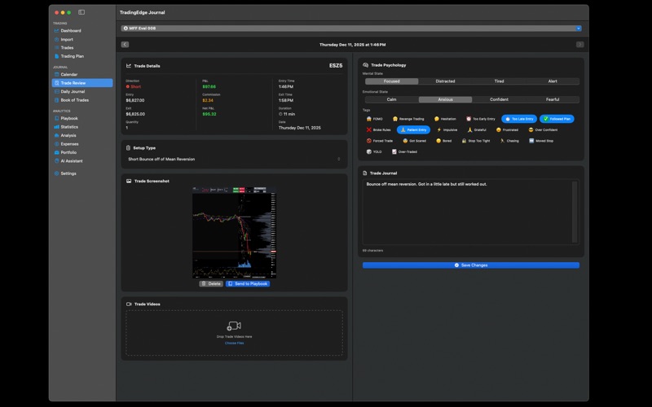The image size is (652, 407).
Task: Deselect the Followed Plan tag
Action: pos(557,119)
